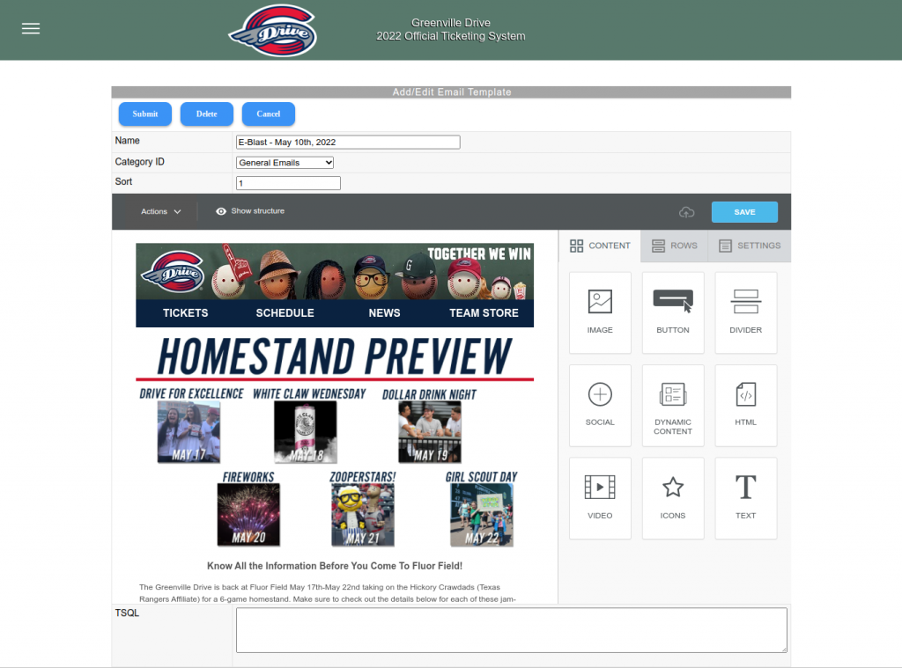Add a Divider content block

[745, 312]
